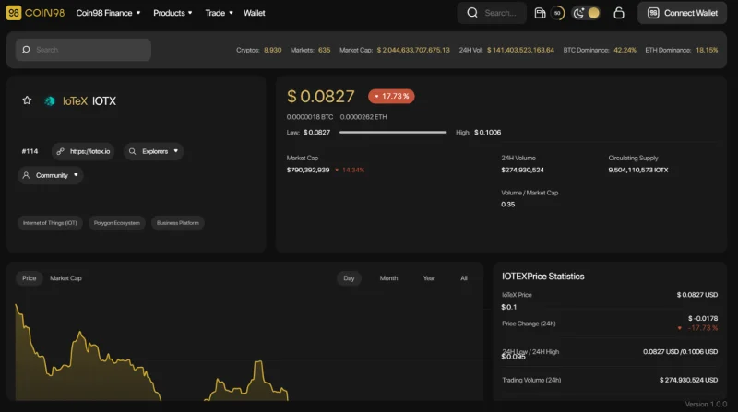738x412 pixels.
Task: Switch chart to Price tab
Action: pyautogui.click(x=30, y=278)
